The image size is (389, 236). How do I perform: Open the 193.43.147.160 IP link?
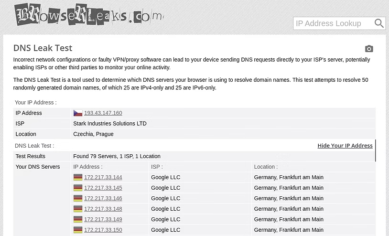click(x=103, y=113)
